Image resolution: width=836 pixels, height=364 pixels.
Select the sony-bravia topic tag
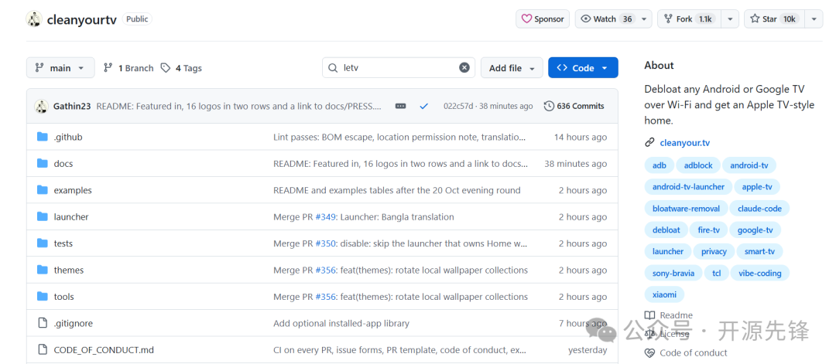[x=673, y=273]
